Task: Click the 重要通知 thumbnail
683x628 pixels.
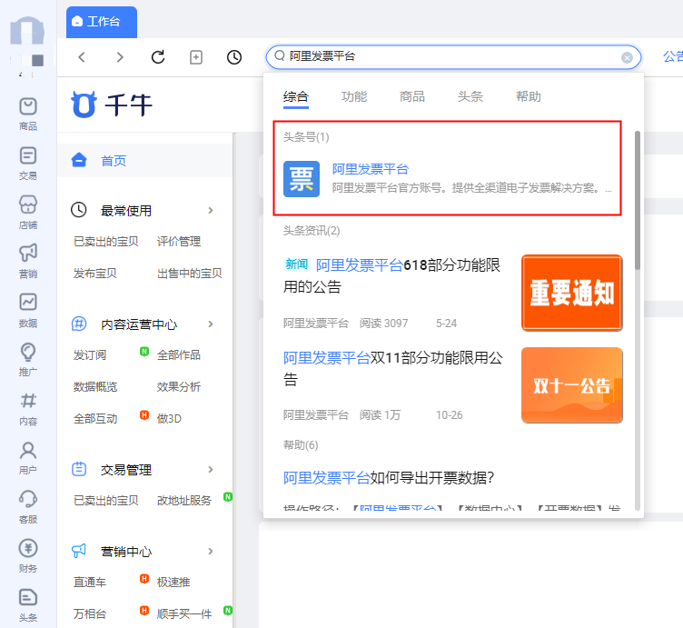Action: 572,293
